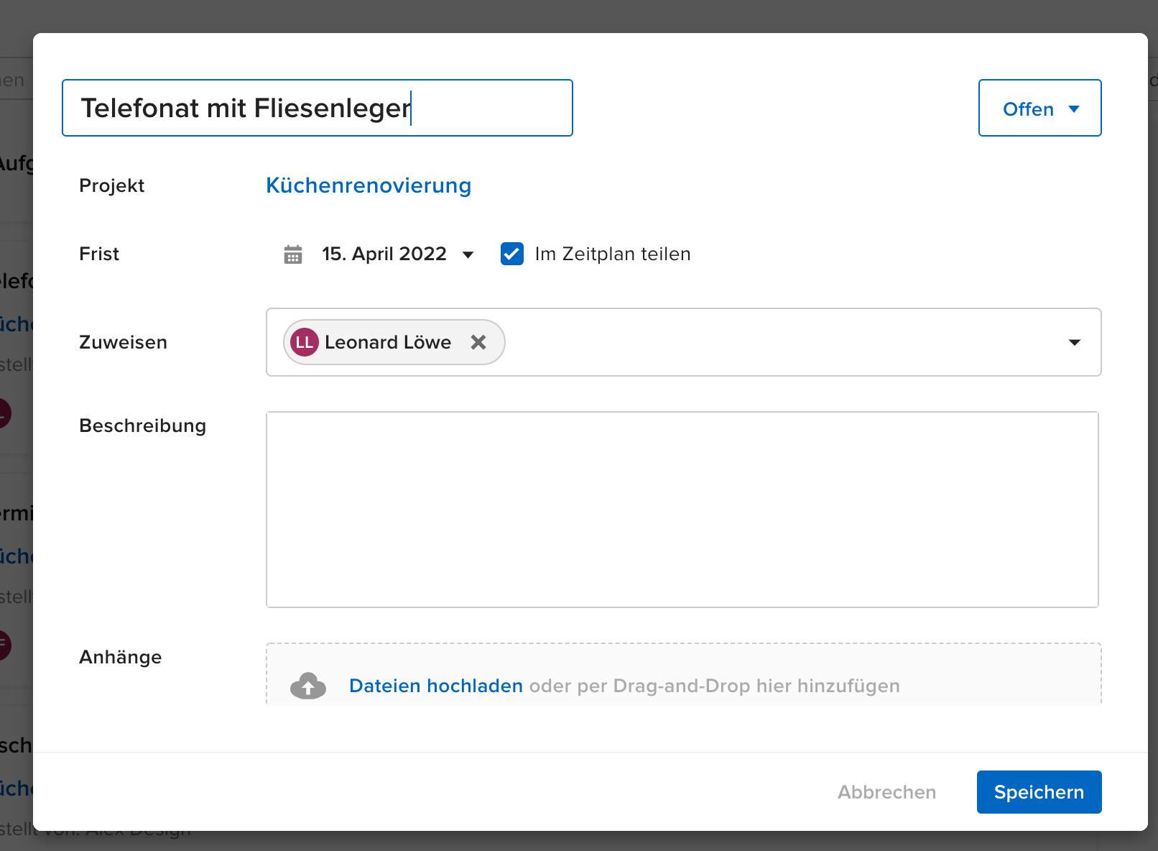The height and width of the screenshot is (851, 1158).
Task: Click the Leonard Löwe name chip
Action: pyautogui.click(x=394, y=342)
